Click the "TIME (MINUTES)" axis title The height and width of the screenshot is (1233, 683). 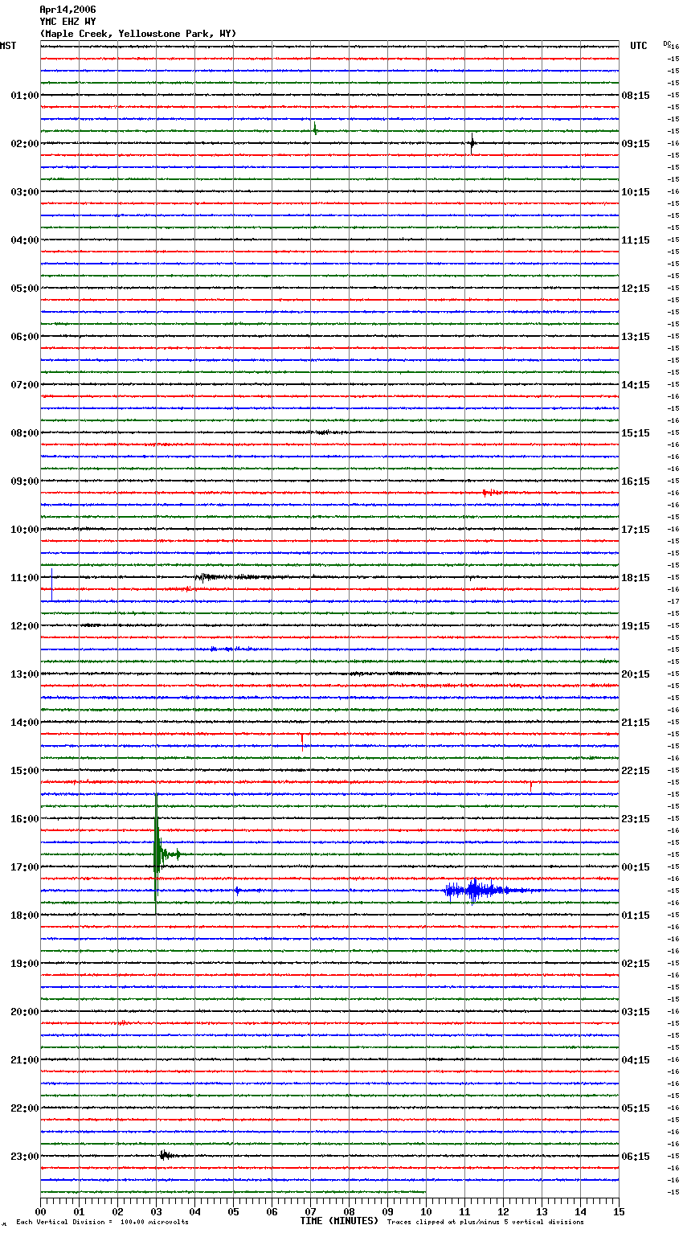coord(339,1221)
